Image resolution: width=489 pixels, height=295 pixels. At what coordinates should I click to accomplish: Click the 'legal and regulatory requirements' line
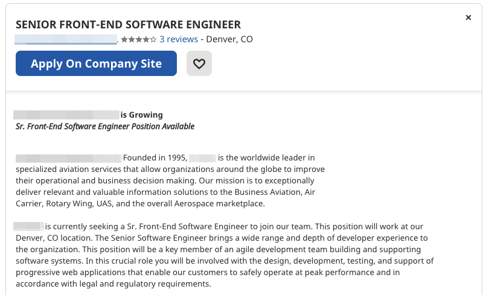(113, 284)
